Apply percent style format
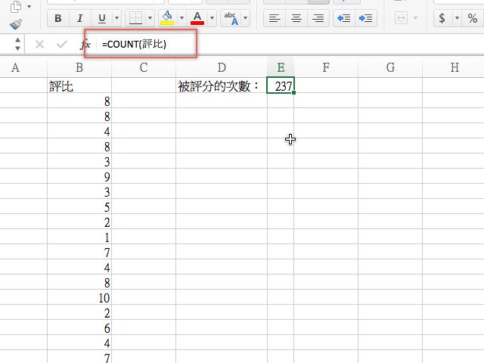 tap(473, 18)
